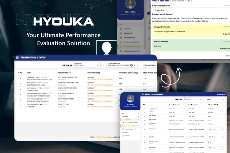
Task: Click the Manager View Request icon
Action: 121,47
